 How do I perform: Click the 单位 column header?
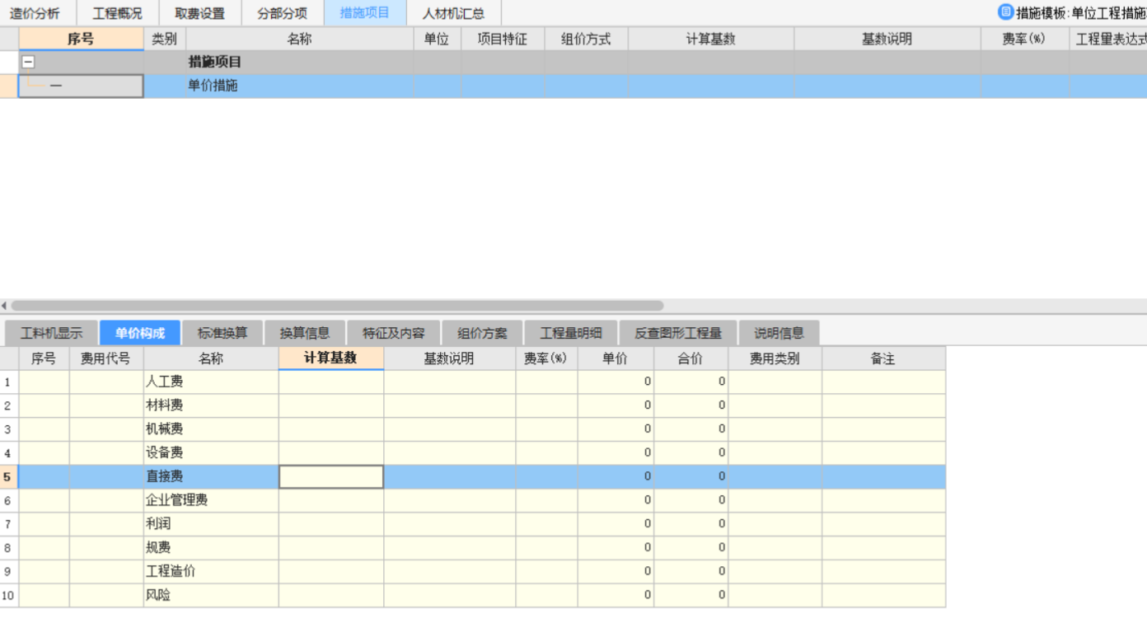click(x=438, y=39)
